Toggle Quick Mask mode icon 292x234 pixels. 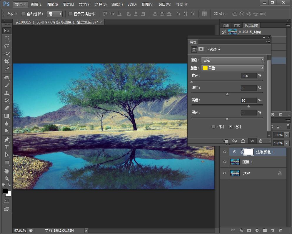coord(6,201)
